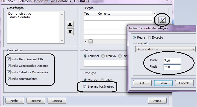Toggle Inclui Item Demonst Ctbl checkbox

coord(9,59)
